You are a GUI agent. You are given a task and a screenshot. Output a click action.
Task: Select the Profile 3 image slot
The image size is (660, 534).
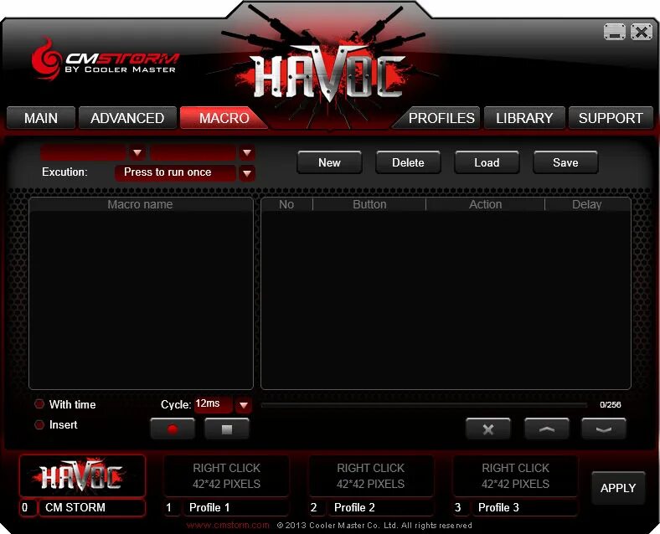click(515, 476)
